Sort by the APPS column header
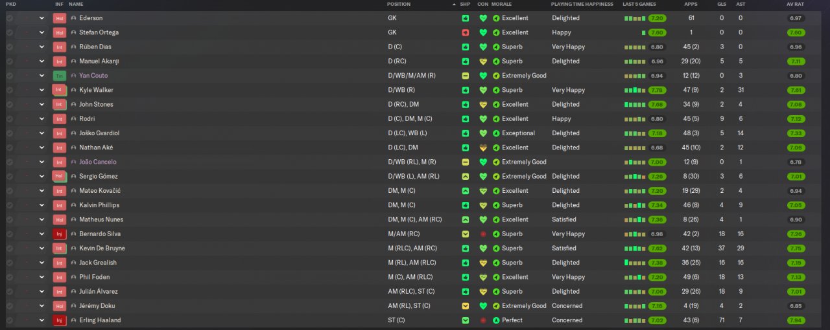 tap(691, 4)
